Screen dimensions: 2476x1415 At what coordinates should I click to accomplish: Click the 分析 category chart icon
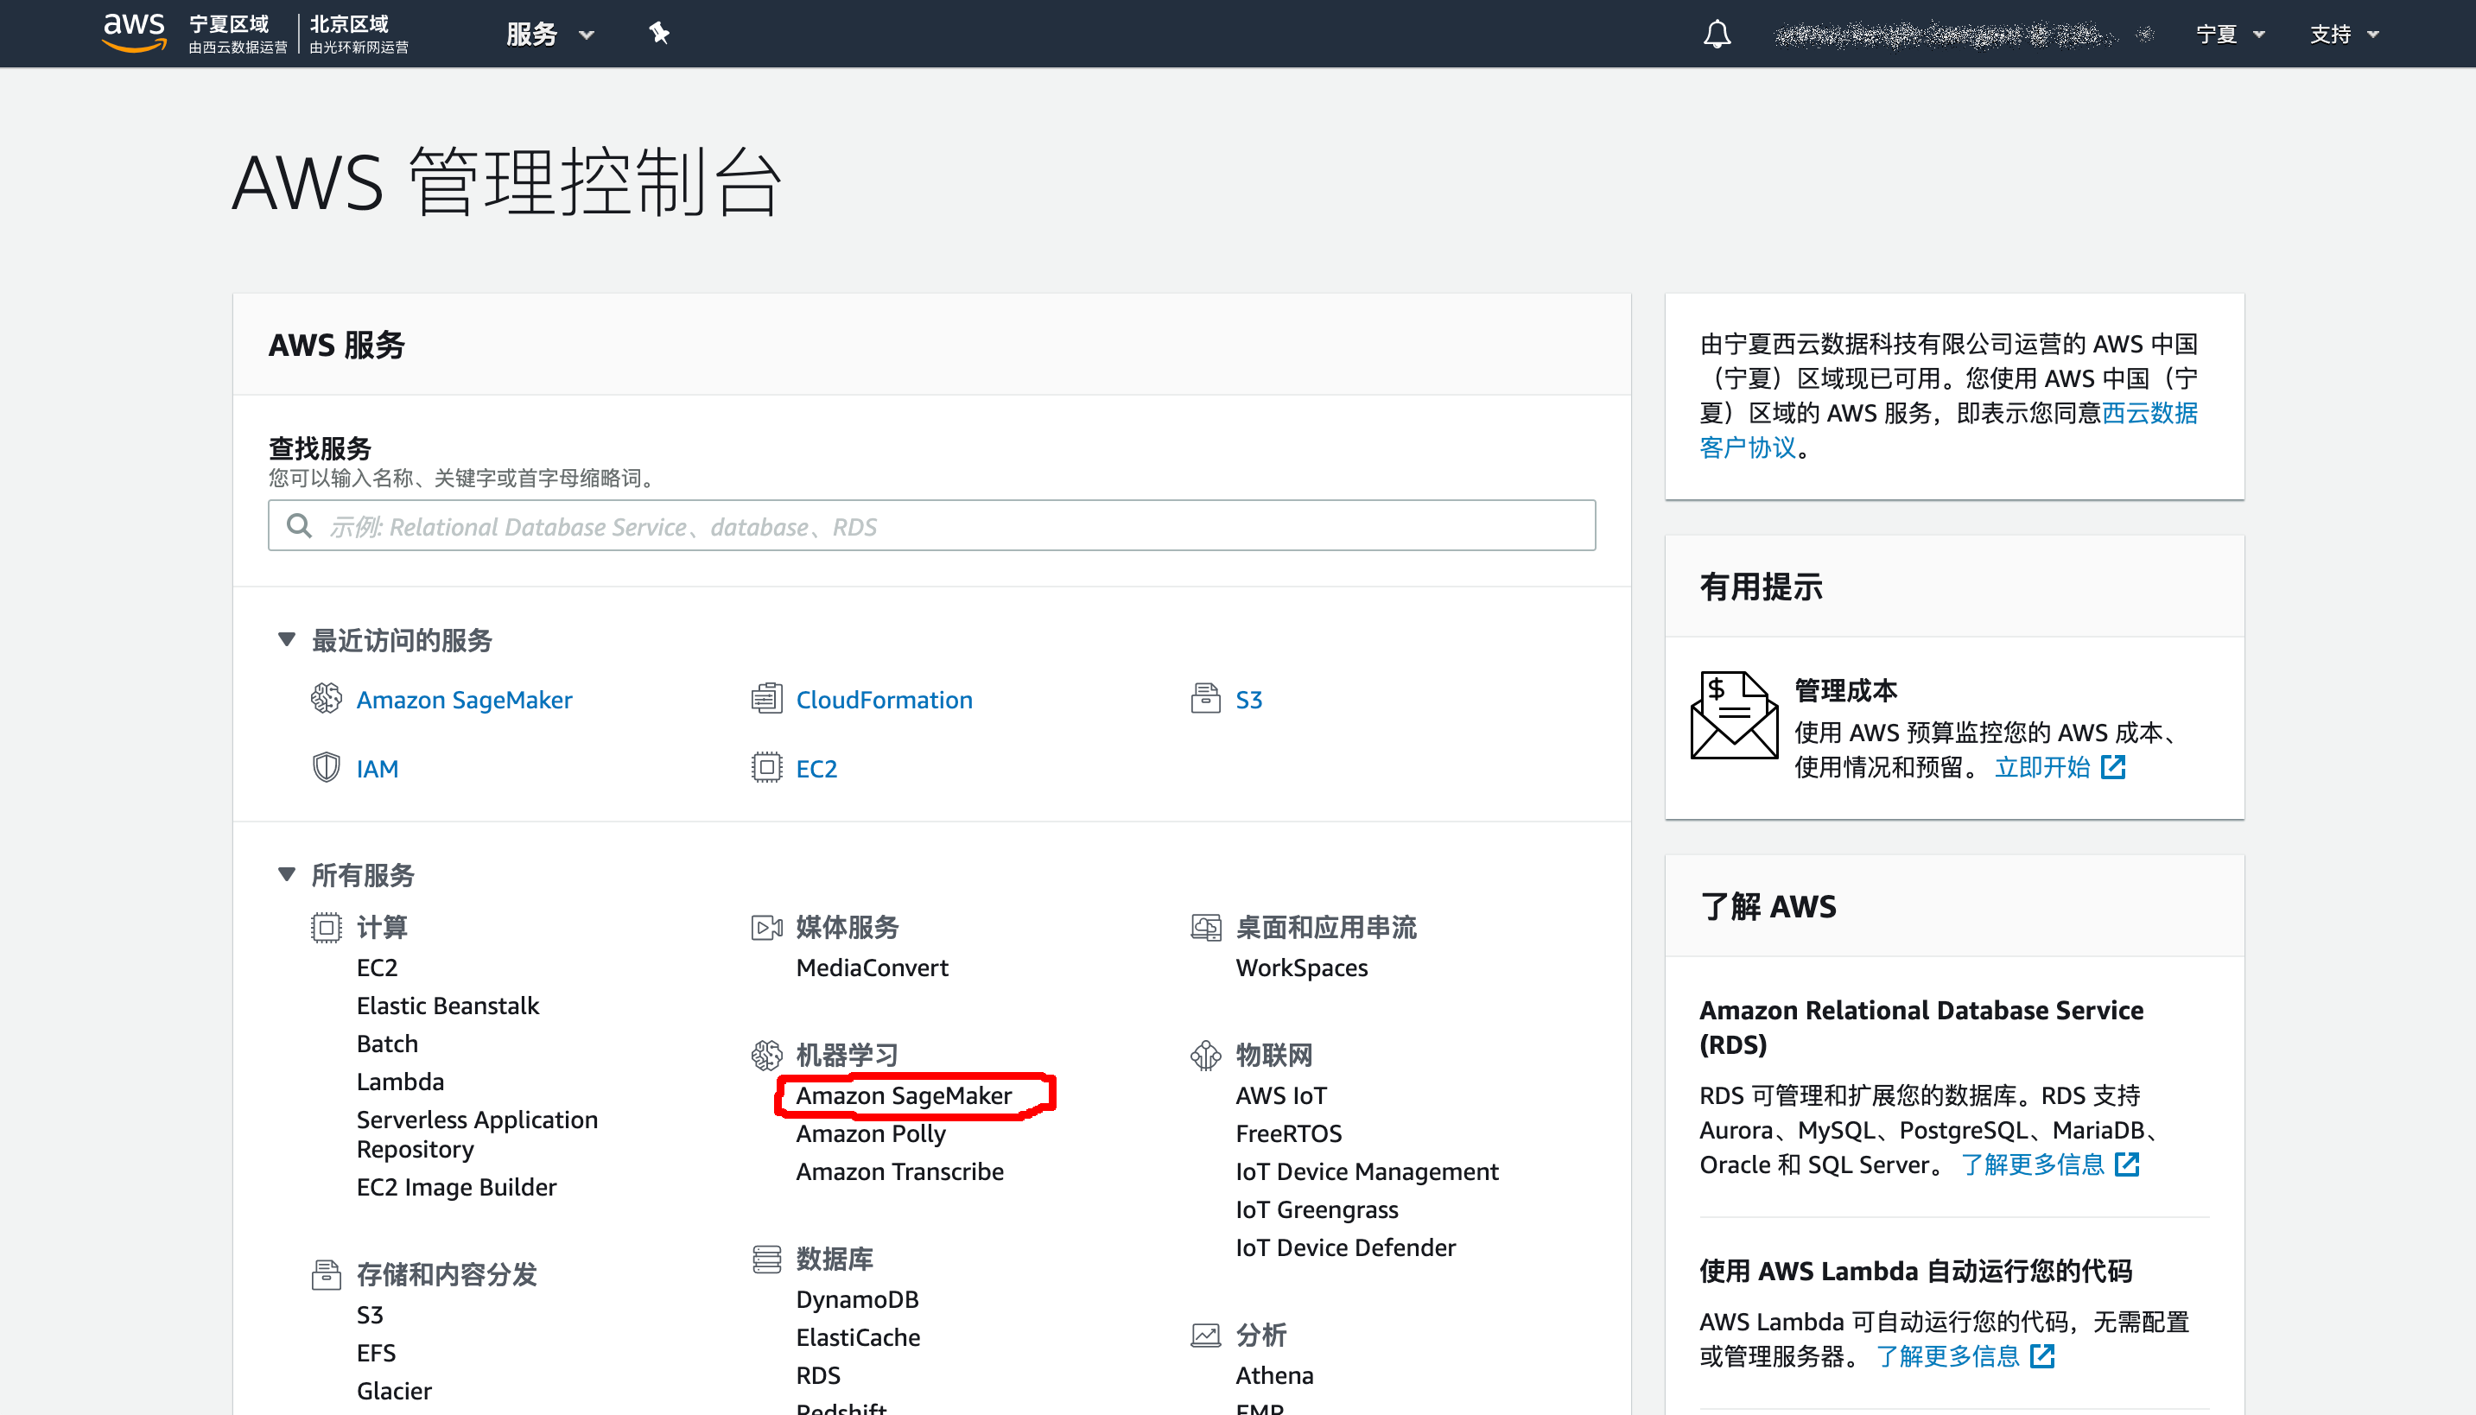tap(1206, 1336)
